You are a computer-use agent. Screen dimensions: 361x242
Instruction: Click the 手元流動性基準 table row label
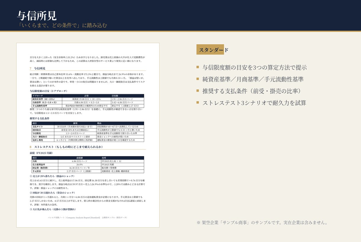[47, 106]
